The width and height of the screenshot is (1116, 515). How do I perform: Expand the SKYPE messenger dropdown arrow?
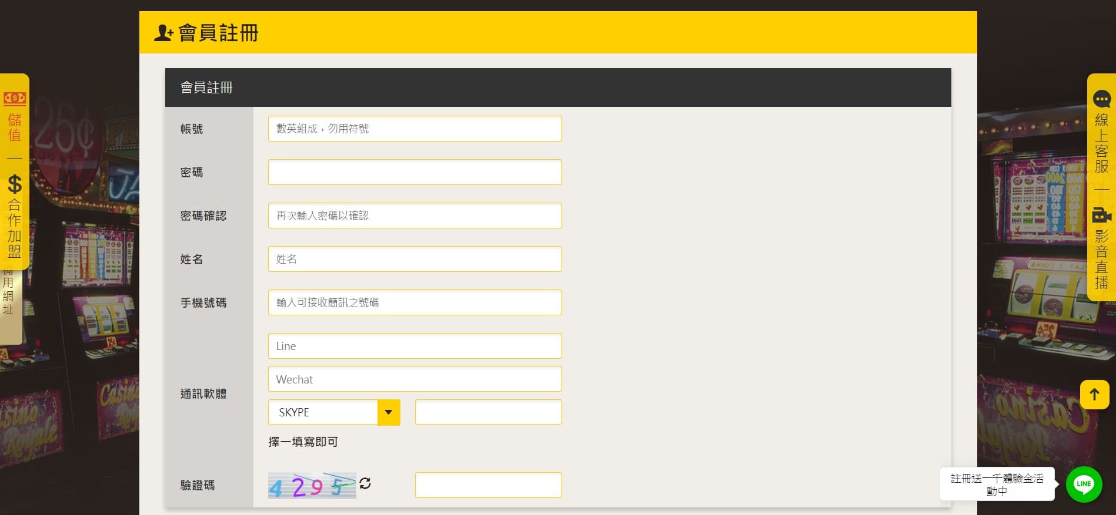389,412
